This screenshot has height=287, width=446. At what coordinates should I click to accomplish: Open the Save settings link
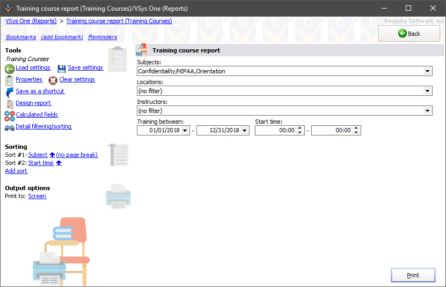click(x=85, y=67)
